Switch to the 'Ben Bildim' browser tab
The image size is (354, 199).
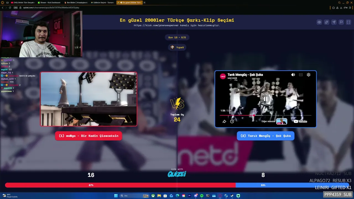point(76,2)
